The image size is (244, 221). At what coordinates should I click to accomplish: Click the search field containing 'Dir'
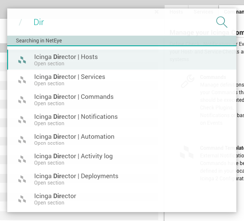point(121,22)
